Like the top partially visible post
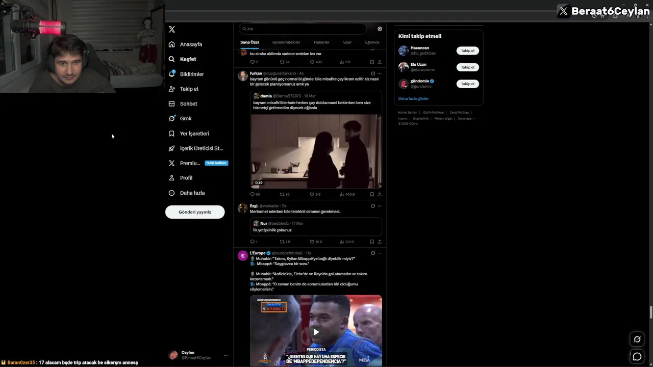The height and width of the screenshot is (367, 653). [316, 62]
